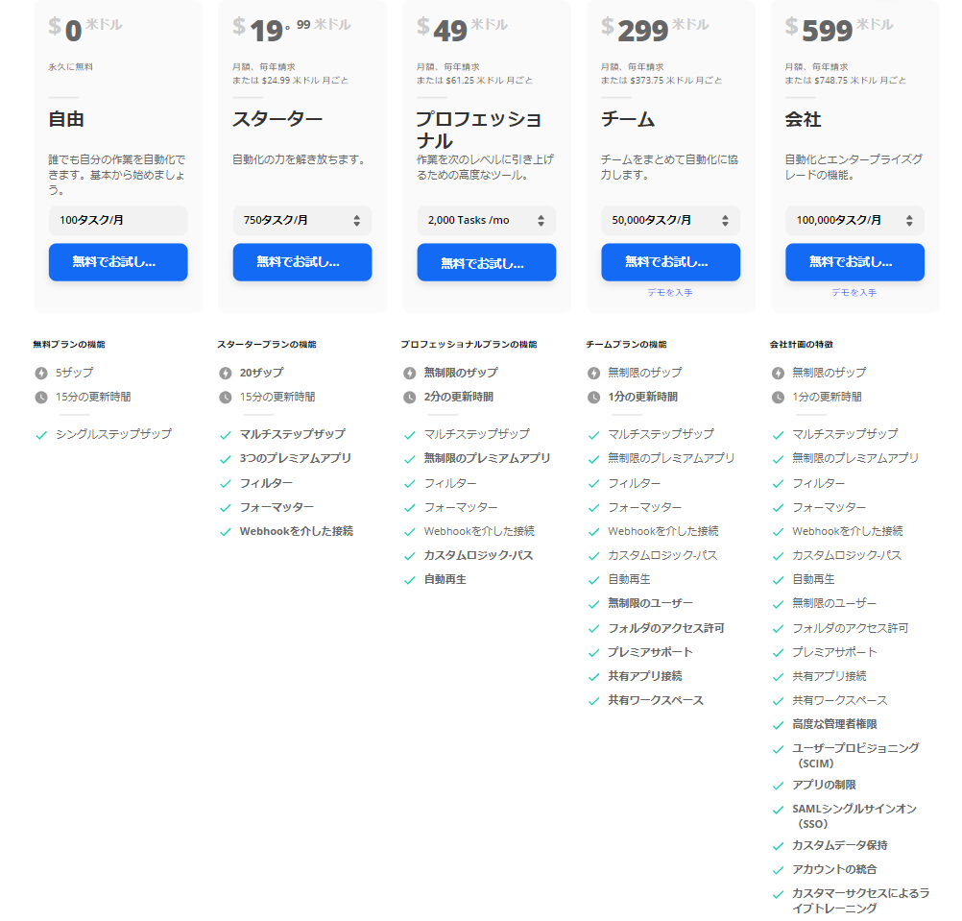Click lightning icon in 会社計画 feature list

[779, 373]
